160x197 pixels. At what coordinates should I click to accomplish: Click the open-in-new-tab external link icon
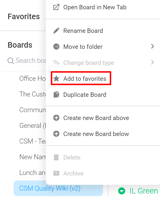click(56, 7)
